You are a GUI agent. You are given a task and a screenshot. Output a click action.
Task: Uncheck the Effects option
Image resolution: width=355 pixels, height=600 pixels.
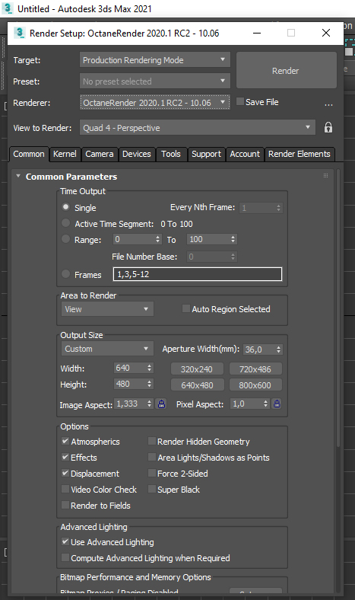[65, 458]
